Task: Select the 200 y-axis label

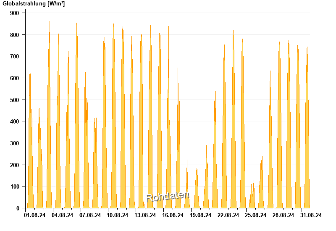Action: (15, 165)
